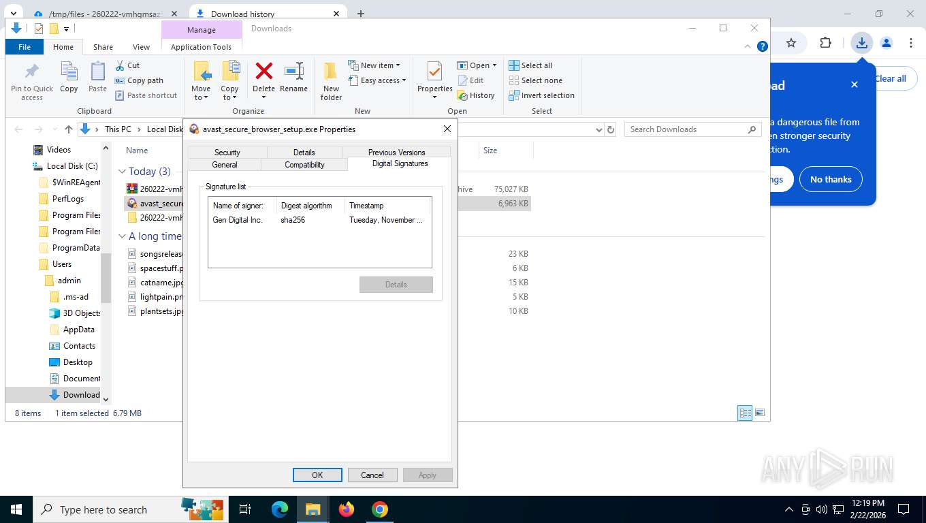Click Clear all link in Chrome
The image size is (926, 523).
pyautogui.click(x=891, y=78)
